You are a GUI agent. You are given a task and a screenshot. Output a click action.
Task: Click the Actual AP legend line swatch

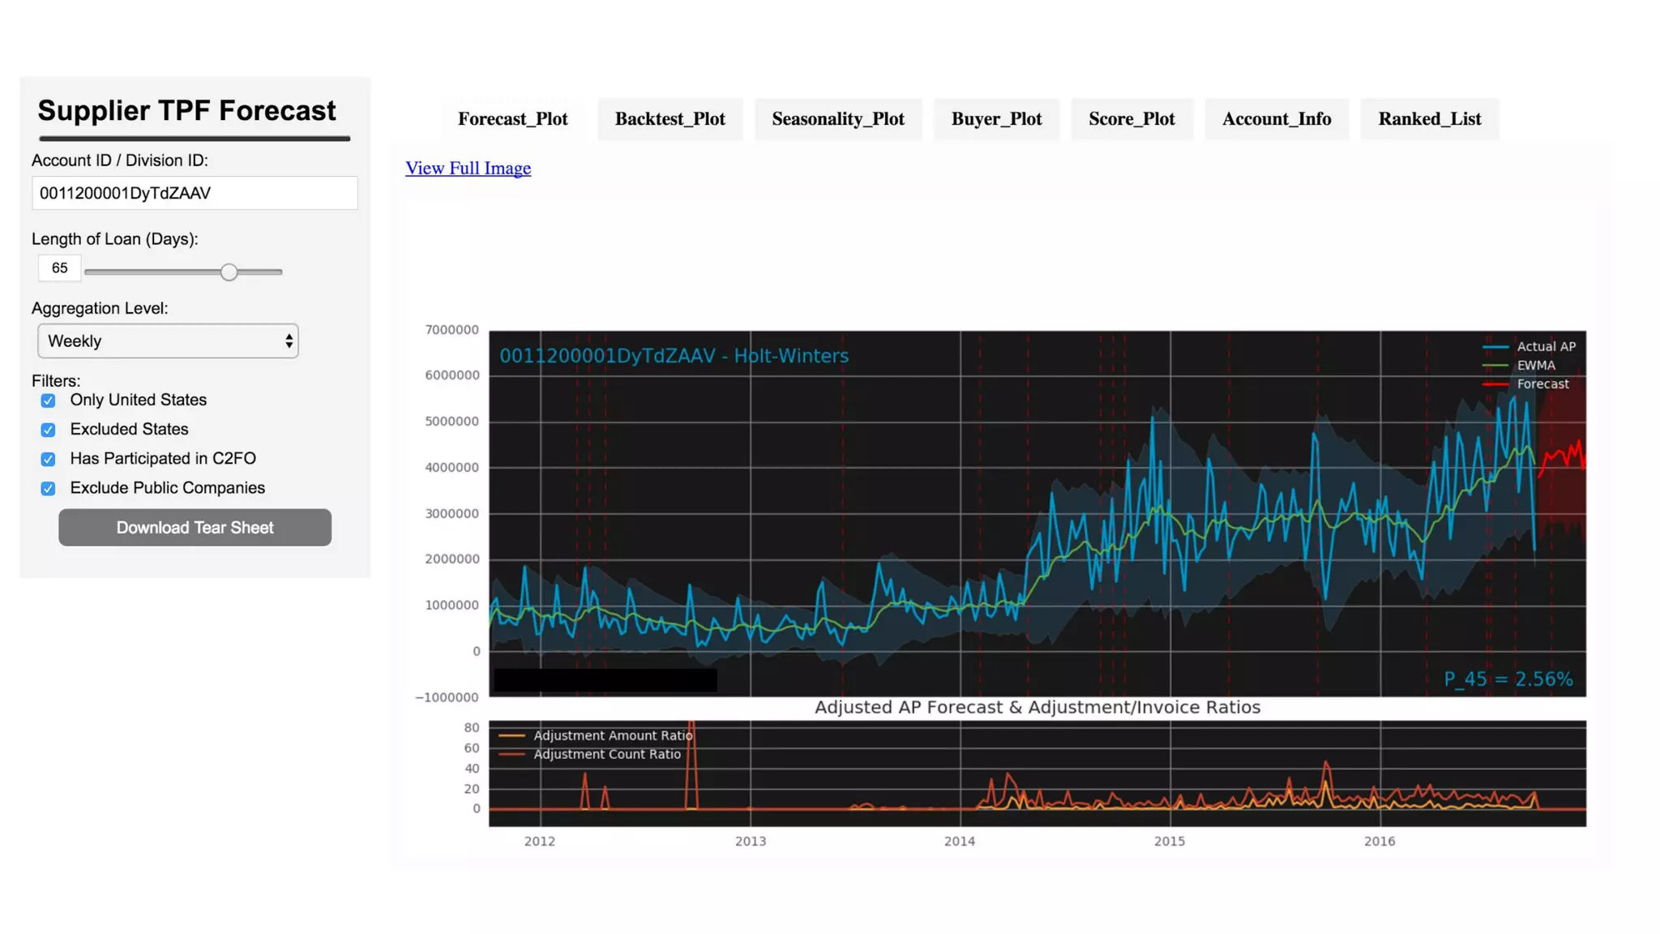pos(1495,347)
